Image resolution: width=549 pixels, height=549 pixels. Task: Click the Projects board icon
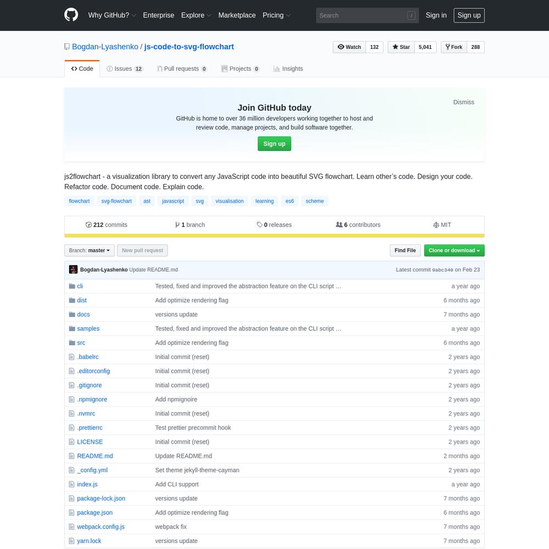[225, 69]
